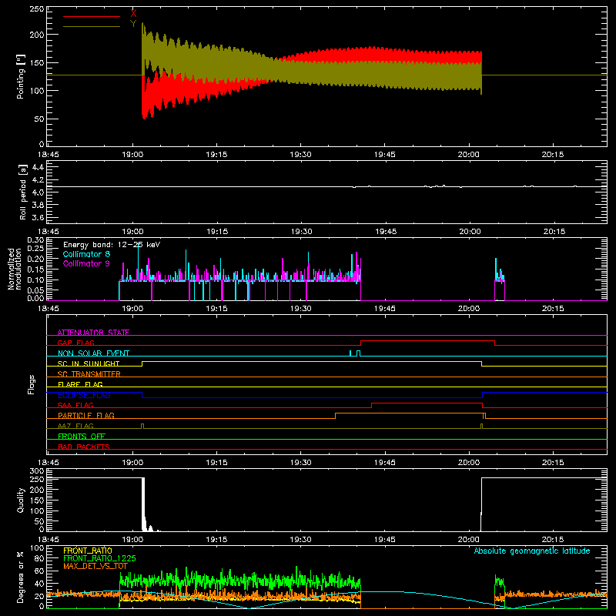
Task: Click the '100' tick on Degrees or % axis
Action: click(x=37, y=548)
